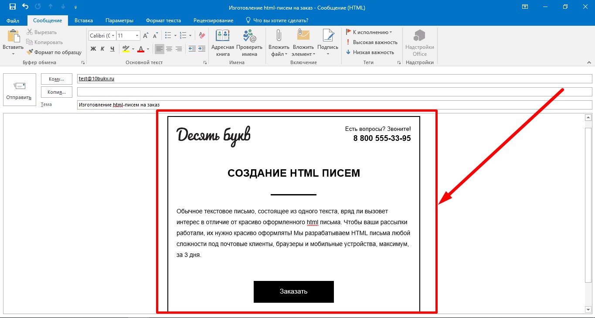
Task: Increase the font size with the large A icon
Action: point(146,36)
